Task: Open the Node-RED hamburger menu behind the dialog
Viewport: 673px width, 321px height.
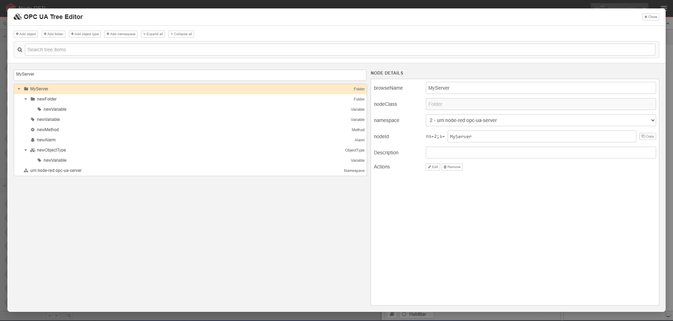Action: pos(664,8)
